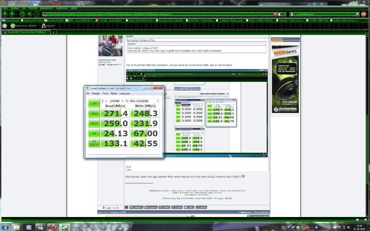
Task: Open CrystalDiskMark Fil menu
Action: click(88, 93)
